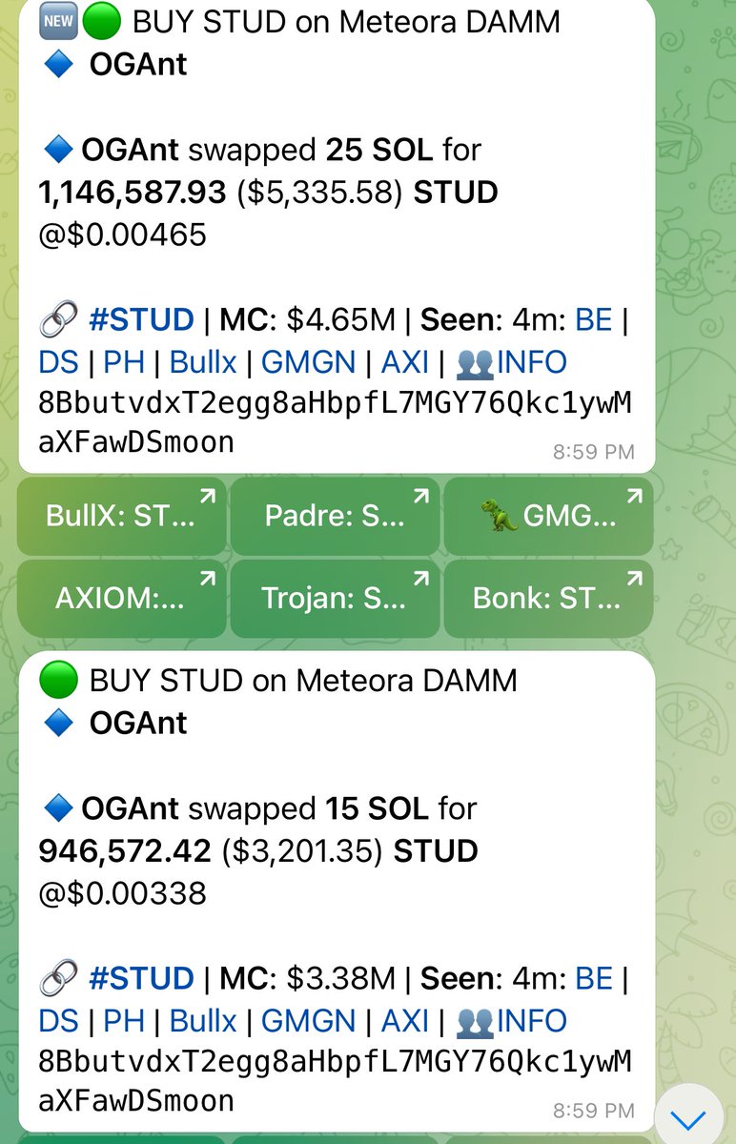Open the BullX: ST... inline button

click(x=122, y=516)
